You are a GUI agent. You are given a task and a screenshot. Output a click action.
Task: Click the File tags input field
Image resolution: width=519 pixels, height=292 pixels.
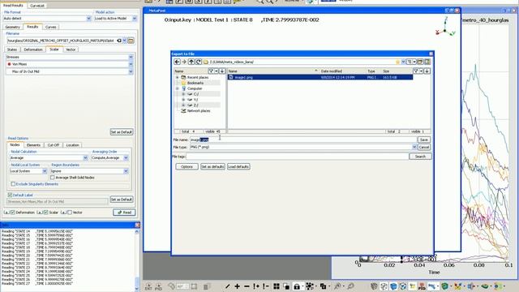298,157
